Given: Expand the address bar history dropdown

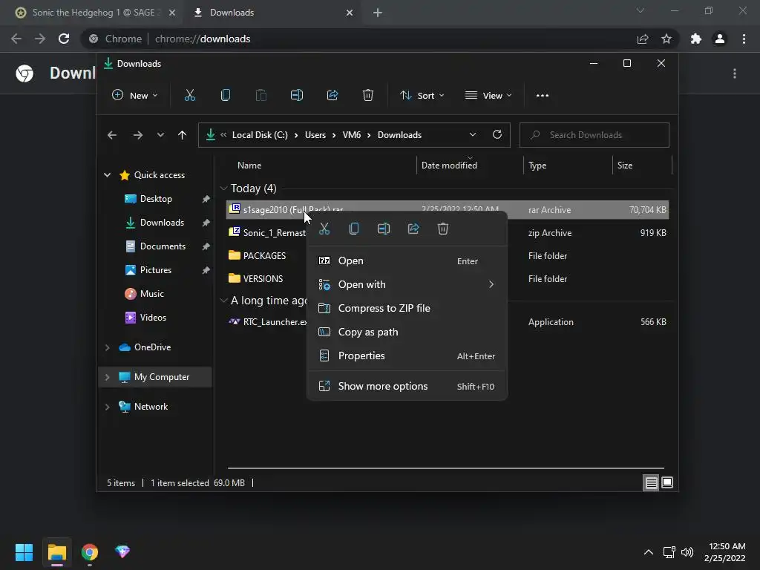Looking at the screenshot, I should (473, 135).
